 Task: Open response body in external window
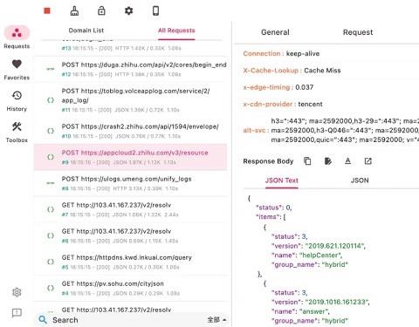click(368, 161)
